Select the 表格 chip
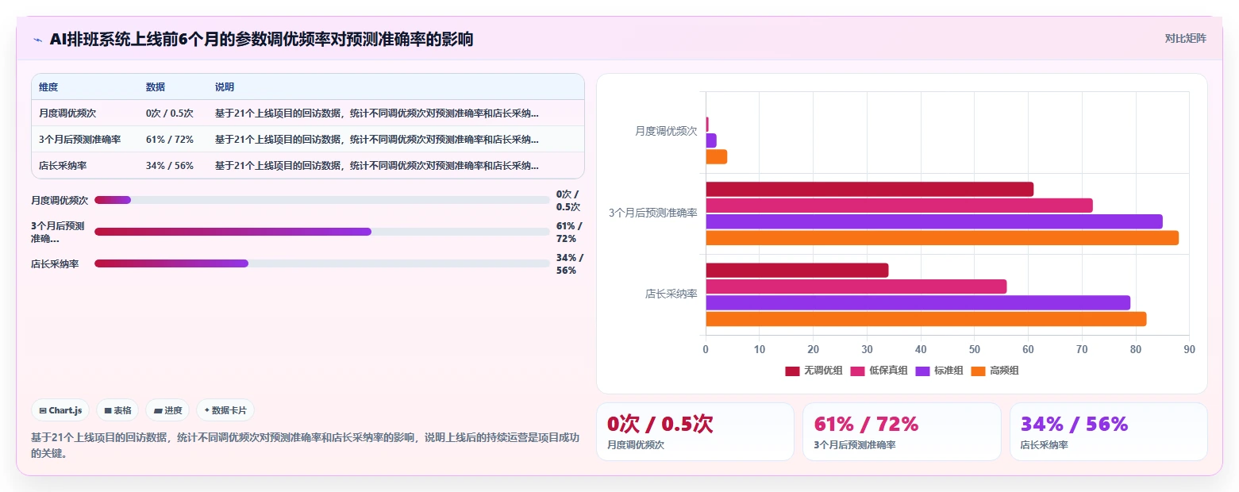This screenshot has width=1239, height=492. pos(117,410)
